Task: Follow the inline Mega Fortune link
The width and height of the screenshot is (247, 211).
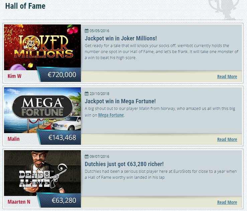Action: click(x=111, y=115)
